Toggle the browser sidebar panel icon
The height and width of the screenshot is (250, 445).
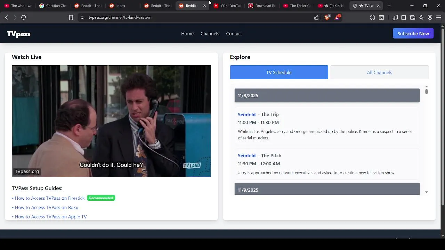coord(404,17)
